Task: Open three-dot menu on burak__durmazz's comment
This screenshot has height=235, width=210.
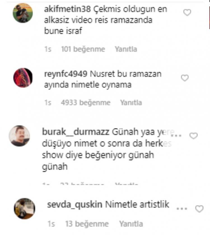Action: [176, 136]
